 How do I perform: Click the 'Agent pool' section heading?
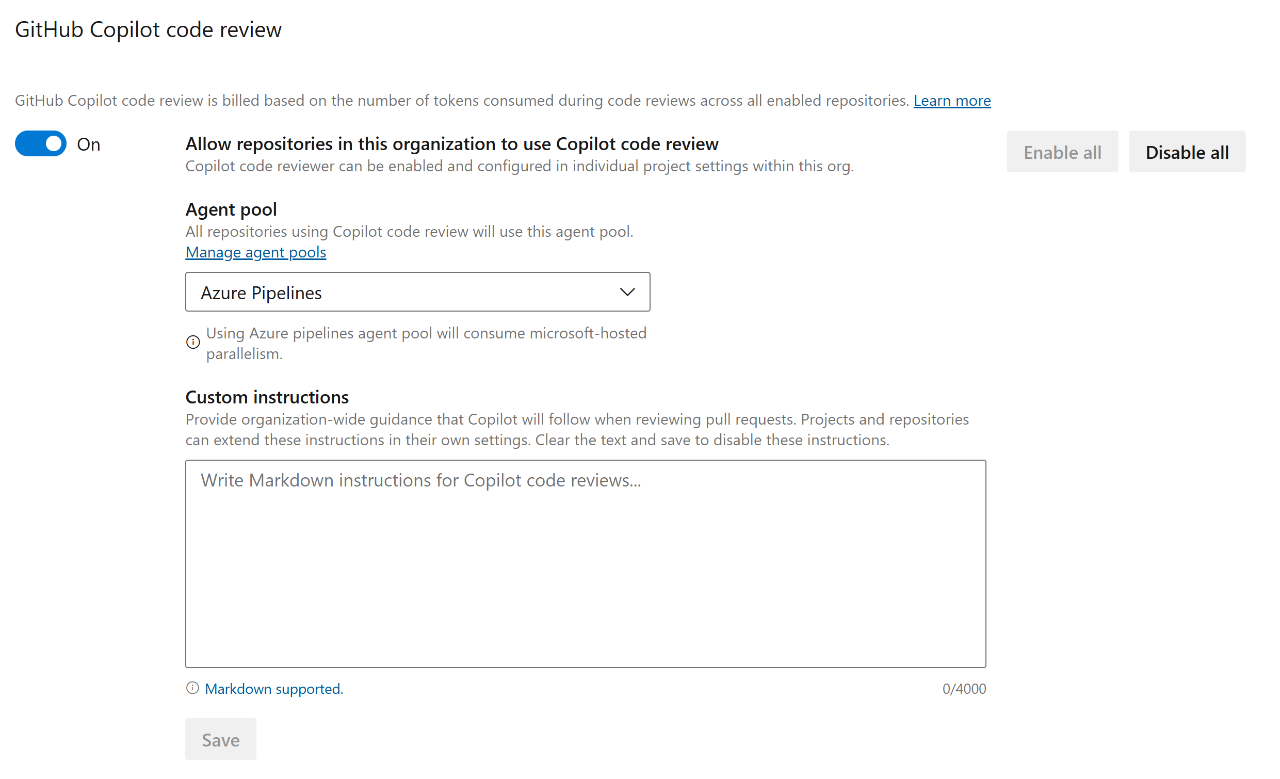[x=231, y=209]
